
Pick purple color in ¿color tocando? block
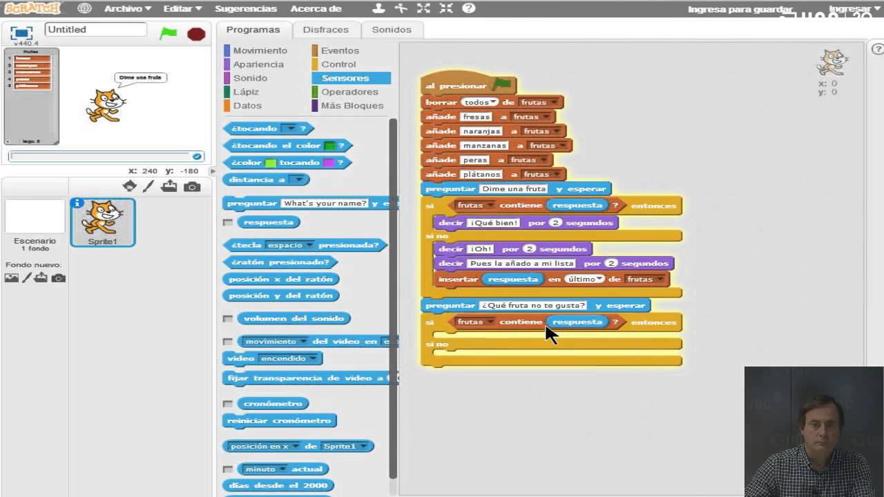click(x=329, y=163)
